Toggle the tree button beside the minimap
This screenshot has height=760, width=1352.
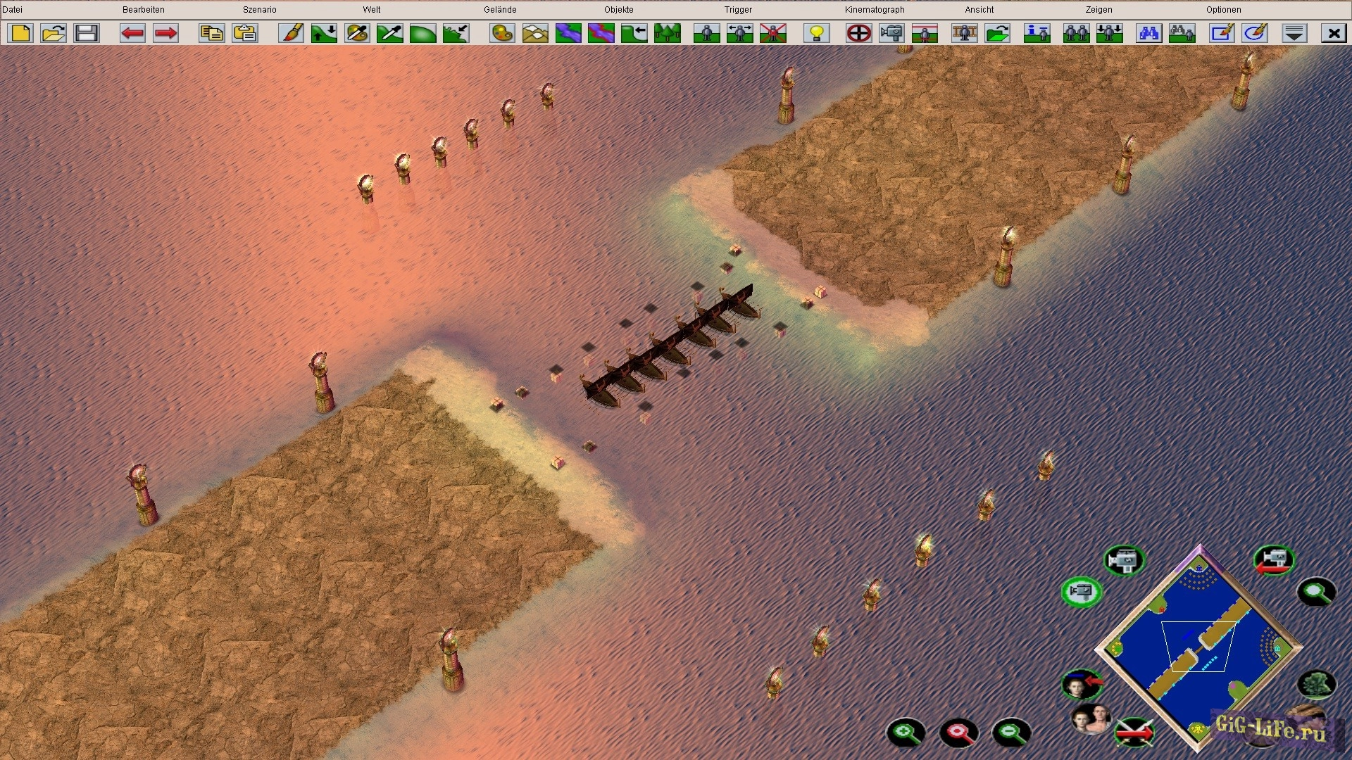[x=1315, y=683]
